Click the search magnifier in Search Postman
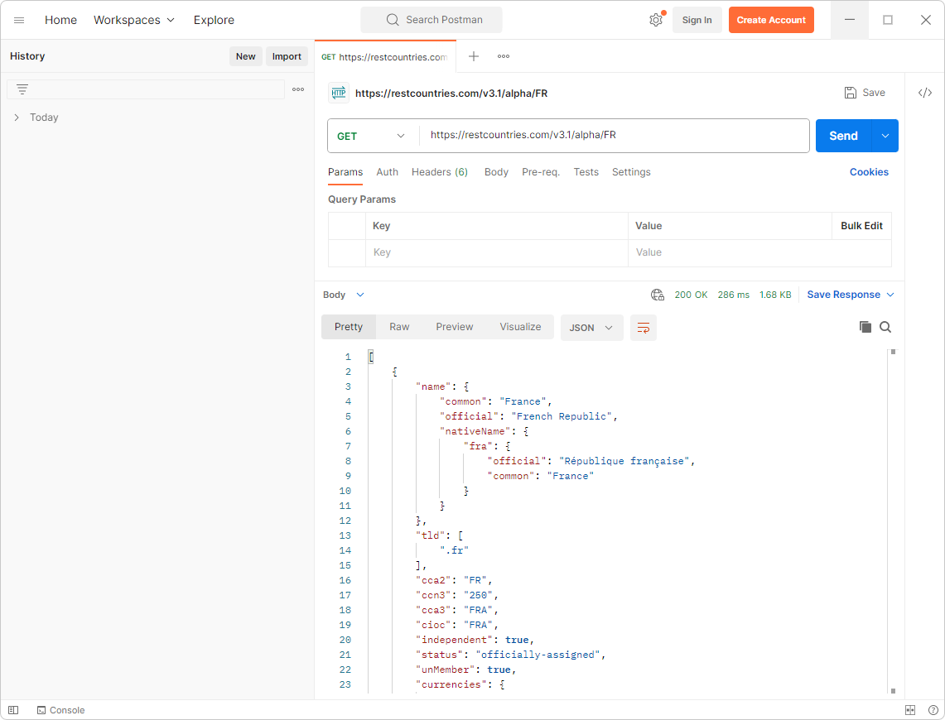This screenshot has width=945, height=720. [393, 20]
